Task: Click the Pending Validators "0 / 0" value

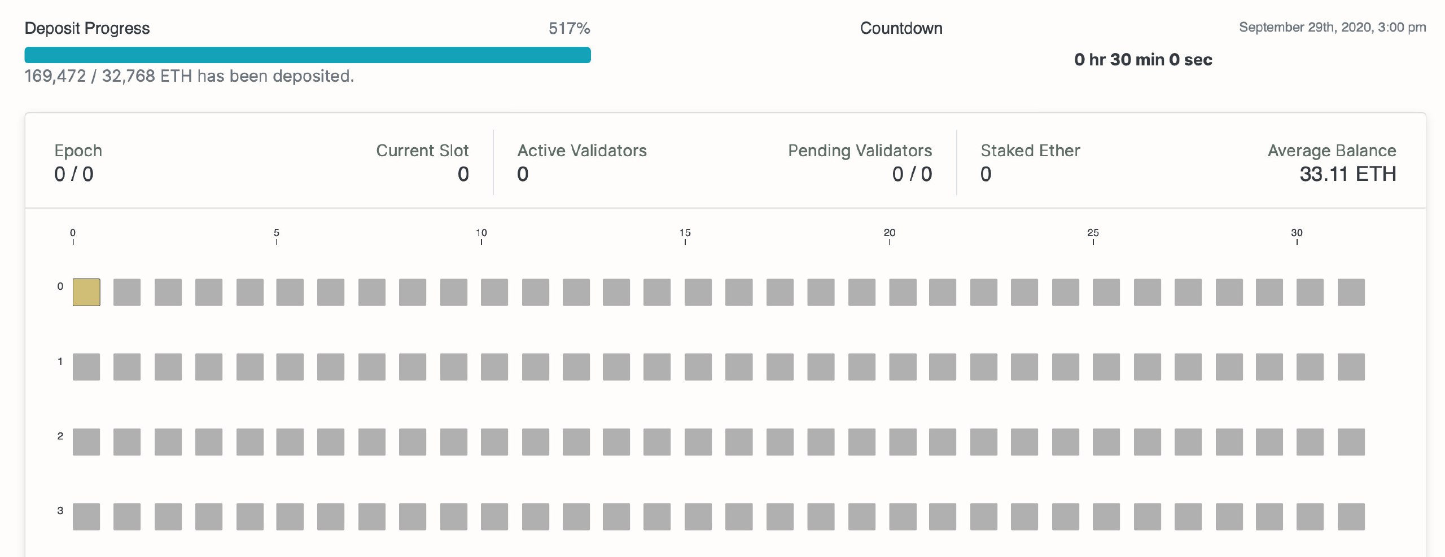Action: [912, 174]
